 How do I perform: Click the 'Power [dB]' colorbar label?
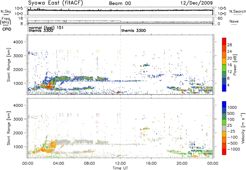(x=235, y=65)
